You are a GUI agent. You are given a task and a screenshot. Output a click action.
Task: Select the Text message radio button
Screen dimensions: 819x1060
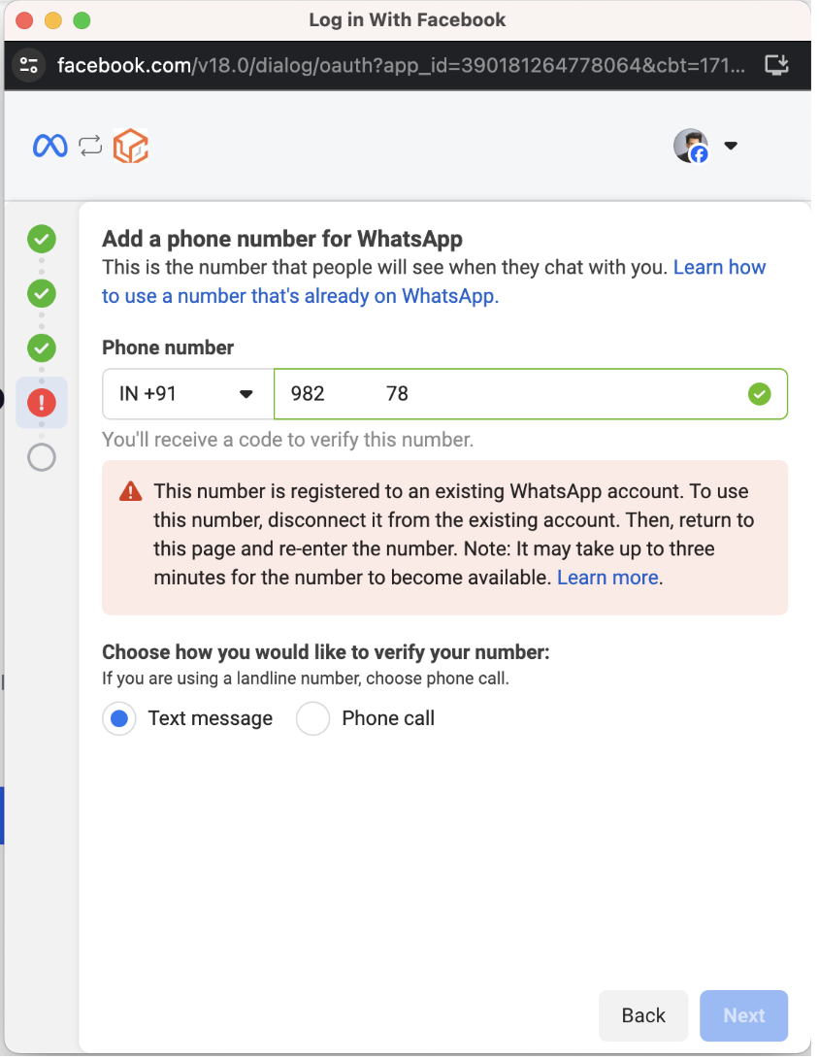point(119,718)
